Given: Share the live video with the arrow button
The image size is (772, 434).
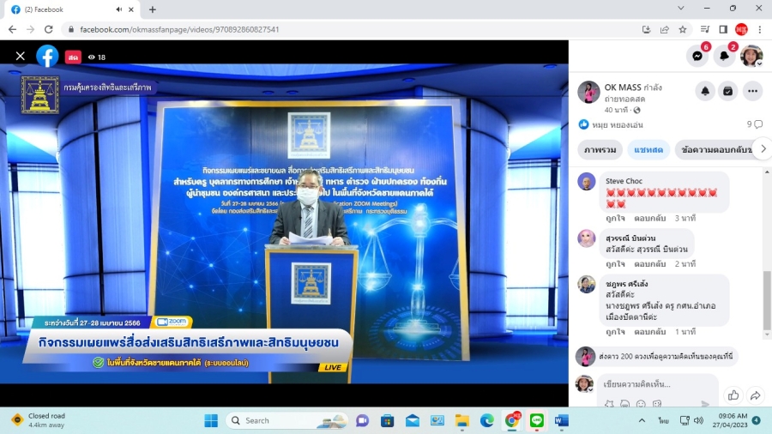Looking at the screenshot, I should [x=755, y=395].
